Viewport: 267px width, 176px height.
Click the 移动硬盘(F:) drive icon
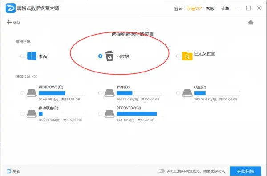point(32,114)
